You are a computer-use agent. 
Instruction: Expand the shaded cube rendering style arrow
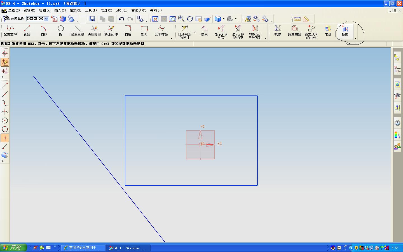pyautogui.click(x=224, y=19)
